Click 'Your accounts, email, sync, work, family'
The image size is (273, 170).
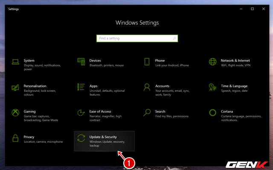[x=172, y=93]
